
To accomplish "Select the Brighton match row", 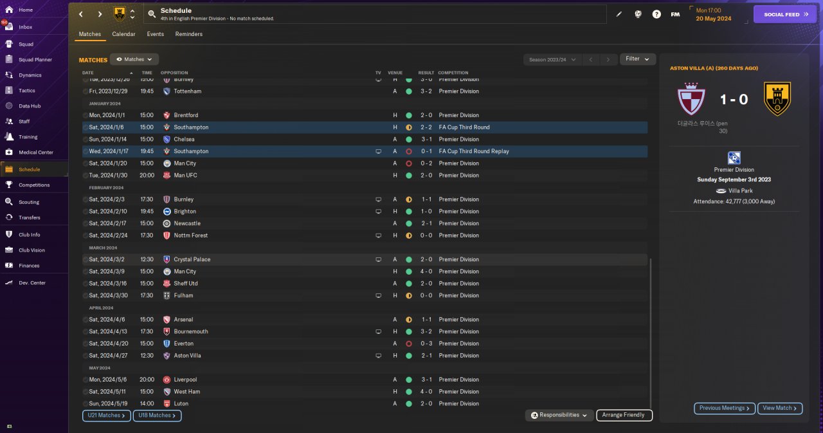I will pyautogui.click(x=365, y=211).
